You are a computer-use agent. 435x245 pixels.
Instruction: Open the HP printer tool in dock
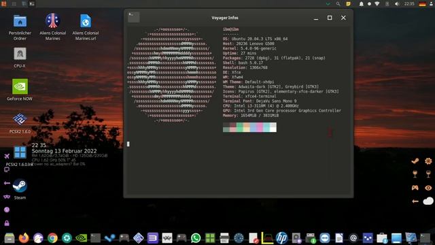281,238
